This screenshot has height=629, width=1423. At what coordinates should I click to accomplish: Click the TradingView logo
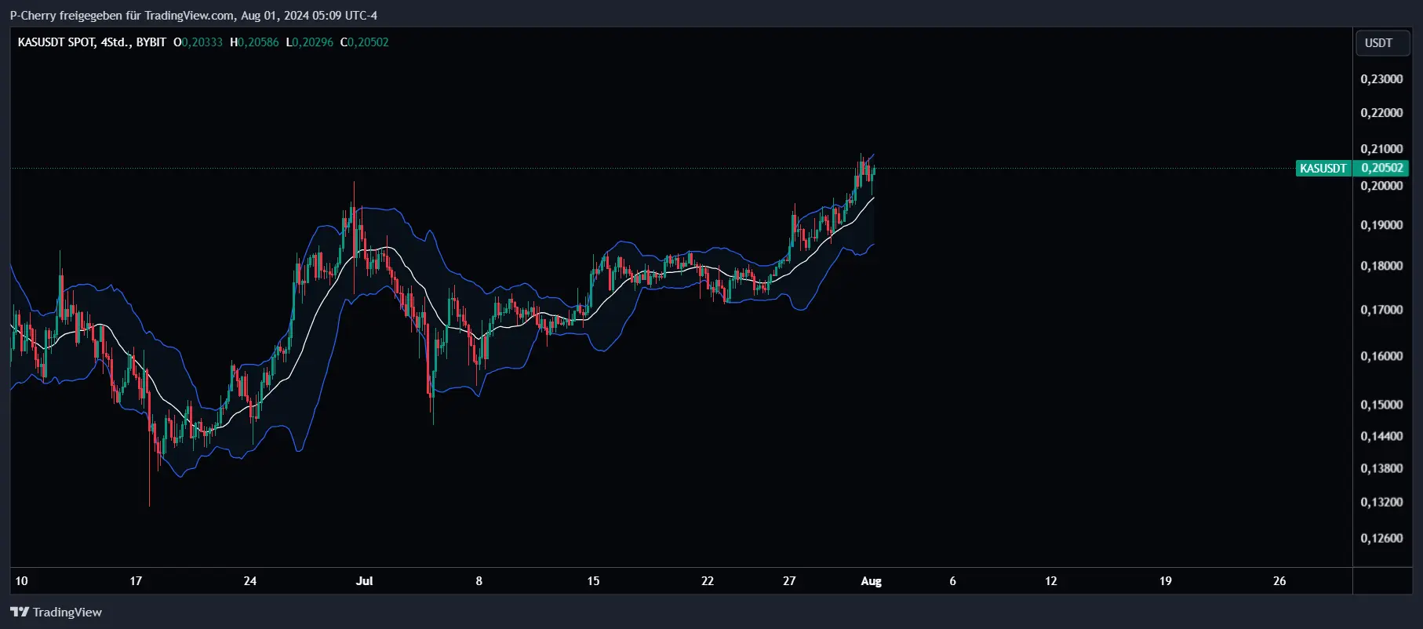56,612
